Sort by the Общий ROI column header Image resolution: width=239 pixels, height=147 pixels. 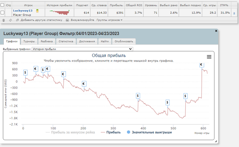click(134, 5)
